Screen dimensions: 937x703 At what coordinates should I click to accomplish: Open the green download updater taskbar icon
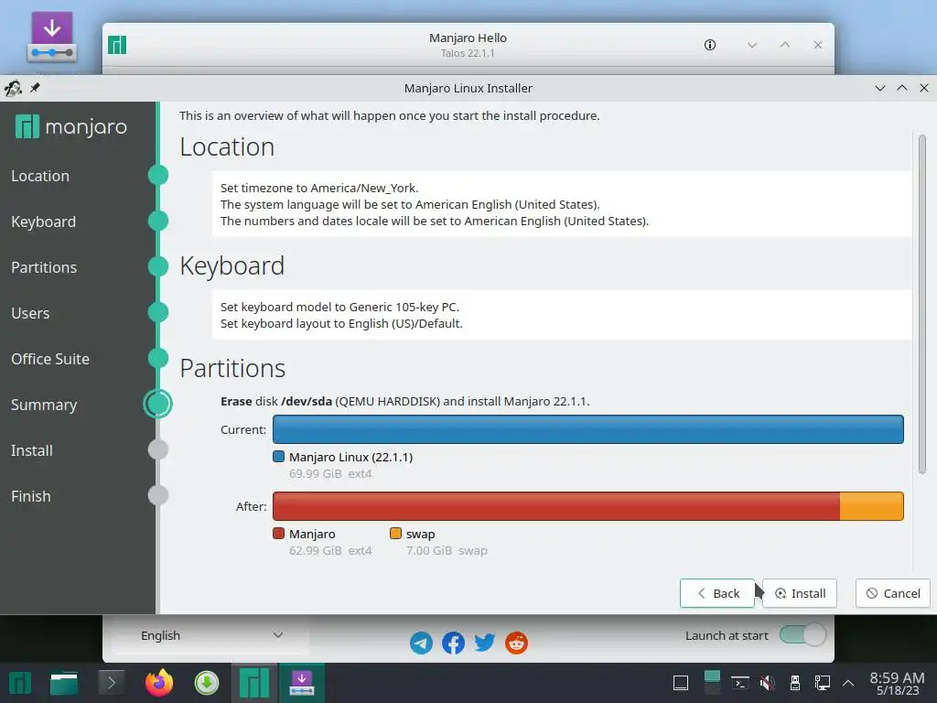tap(207, 683)
